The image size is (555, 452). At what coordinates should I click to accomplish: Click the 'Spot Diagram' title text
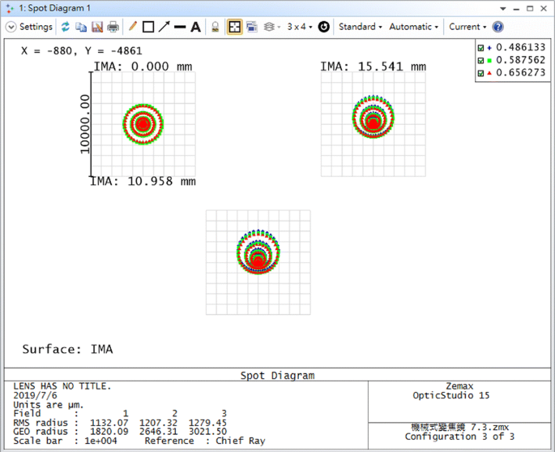point(277,376)
